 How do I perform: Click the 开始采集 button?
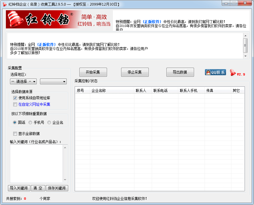(x=93, y=72)
